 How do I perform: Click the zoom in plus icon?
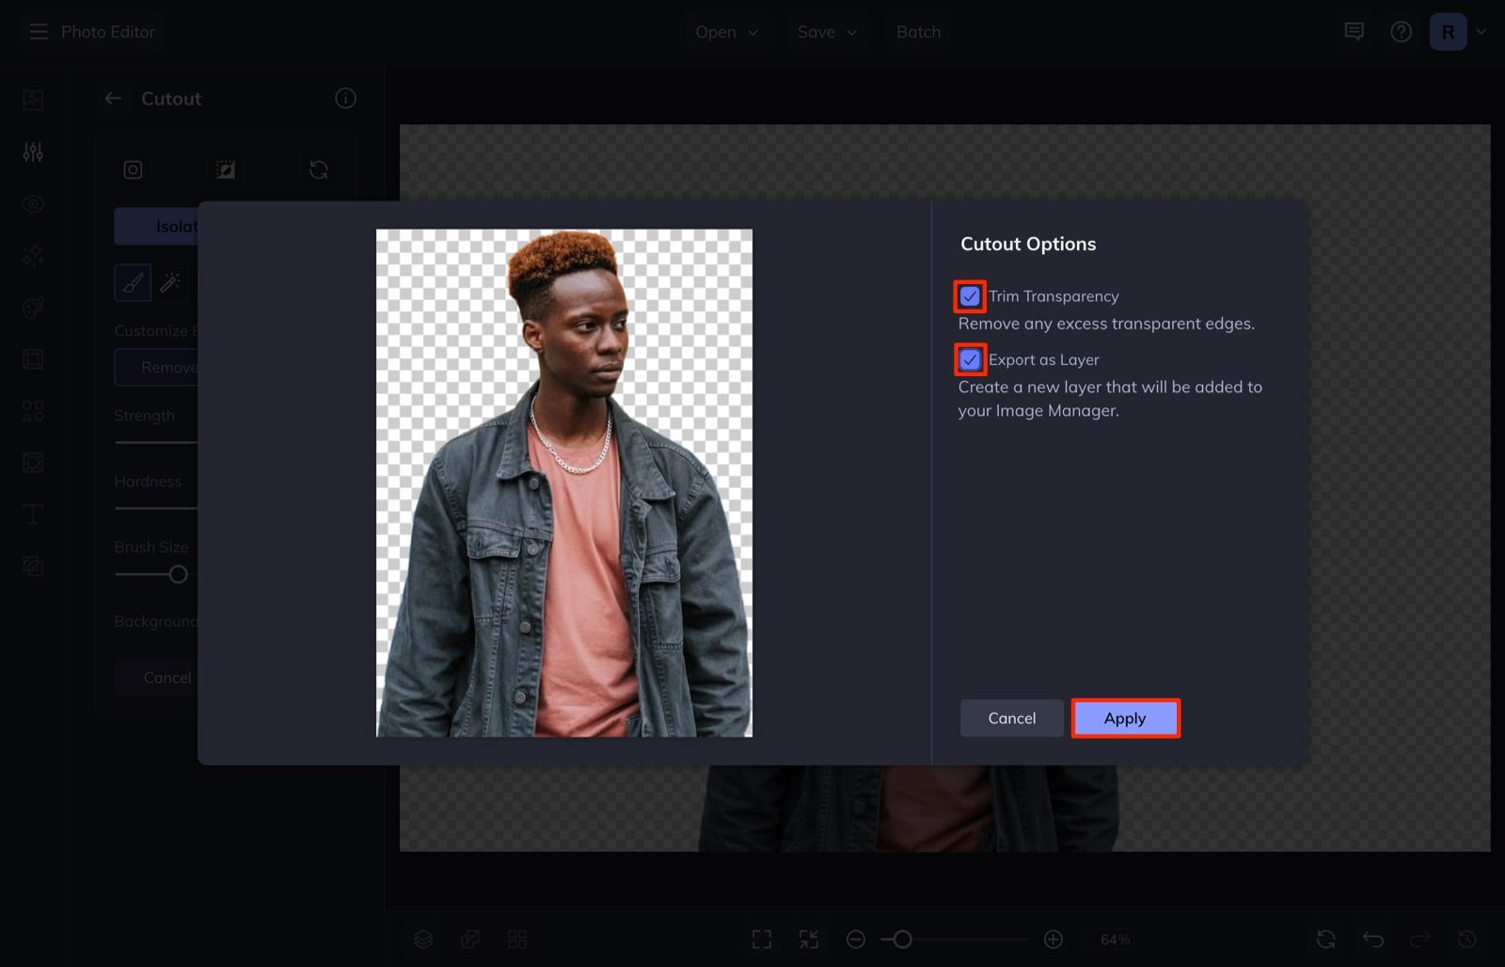point(1053,939)
